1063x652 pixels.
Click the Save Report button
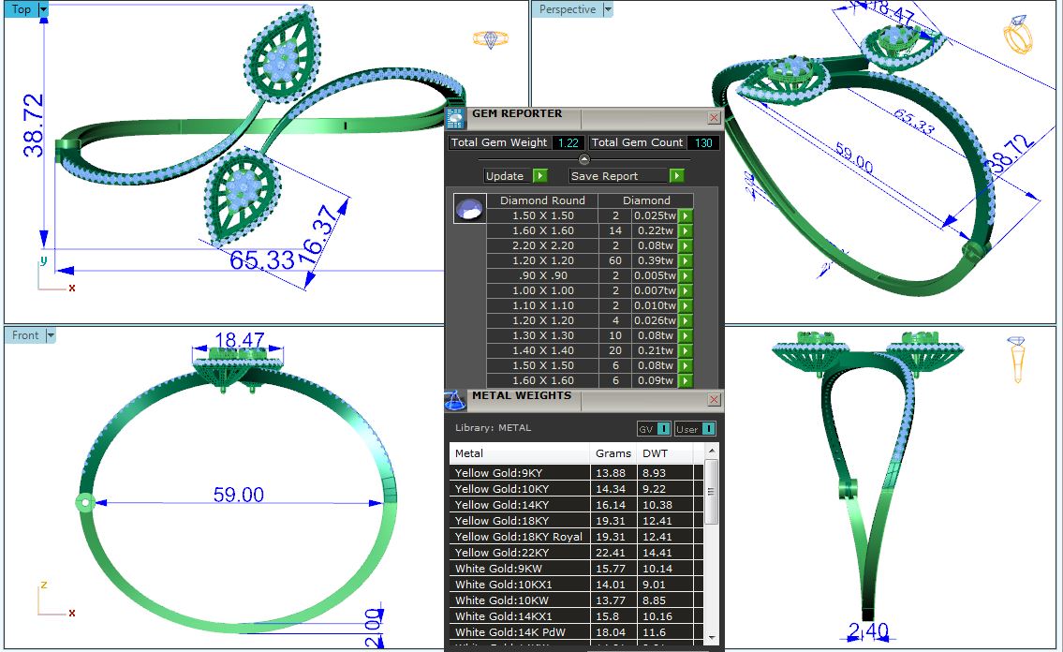point(627,176)
